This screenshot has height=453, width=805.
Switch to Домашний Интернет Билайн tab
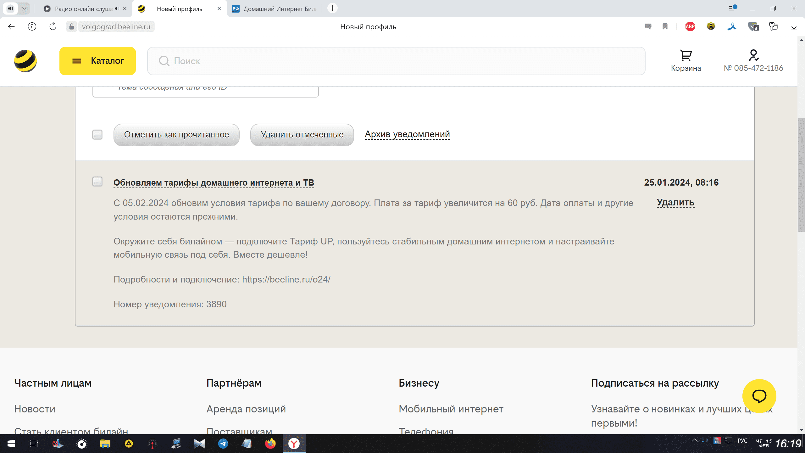tap(277, 9)
